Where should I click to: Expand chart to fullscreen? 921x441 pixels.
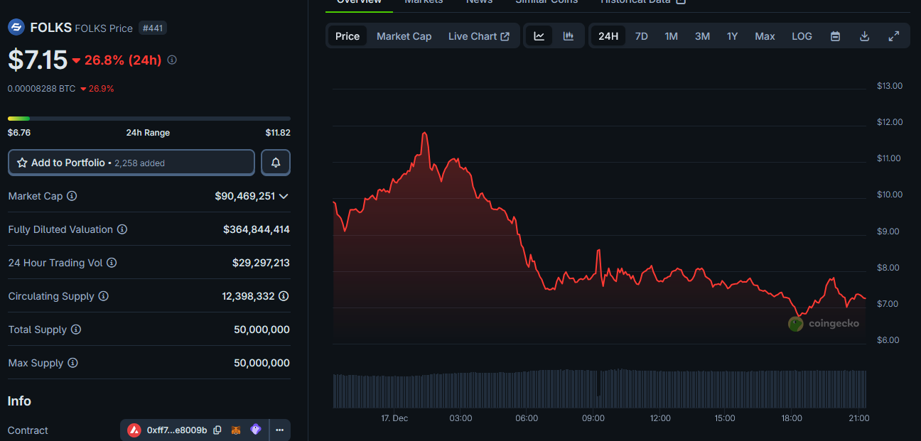[894, 36]
